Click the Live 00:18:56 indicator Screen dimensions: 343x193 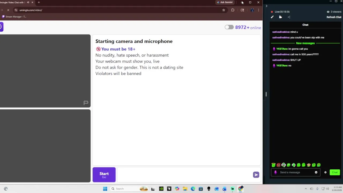point(280,12)
